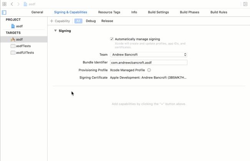The height and width of the screenshot is (161, 250).
Task: Click the asdf app target icon
Action: click(13, 39)
